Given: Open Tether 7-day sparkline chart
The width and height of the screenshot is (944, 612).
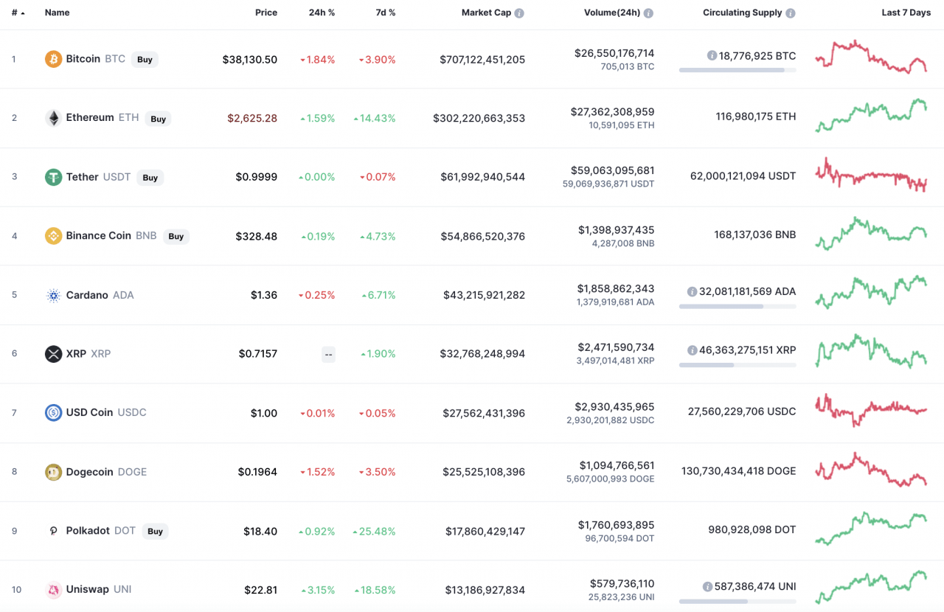Looking at the screenshot, I should tap(871, 175).
